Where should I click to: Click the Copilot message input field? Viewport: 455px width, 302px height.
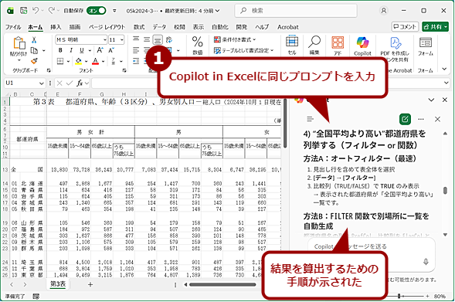tap(372, 254)
